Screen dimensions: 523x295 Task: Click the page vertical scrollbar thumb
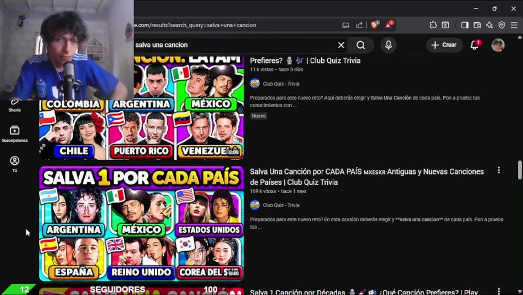tap(520, 170)
